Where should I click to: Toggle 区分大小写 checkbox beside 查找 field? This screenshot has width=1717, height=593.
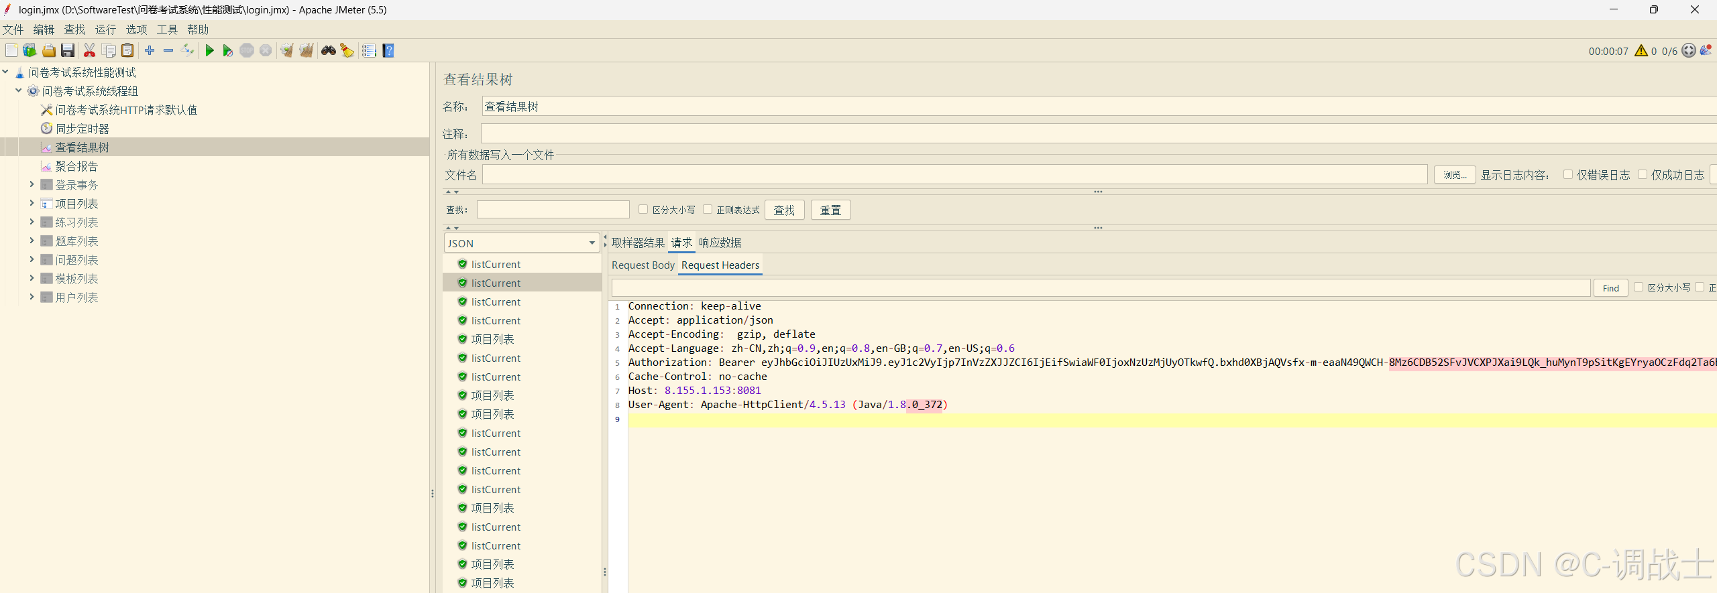coord(643,209)
